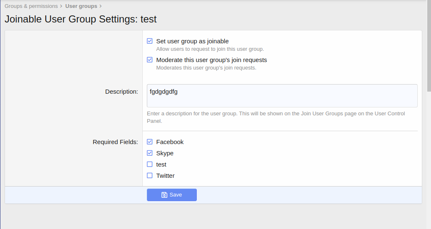Disable Moderate this user group's join requests

tap(150, 60)
